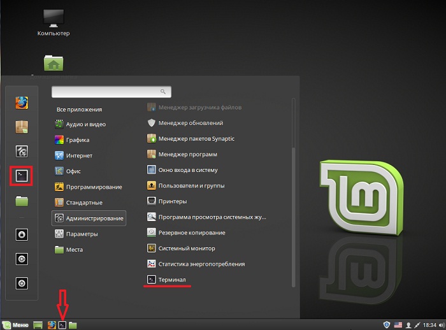Open Программа просмотра системных журналов
Screen dimensions: 446x330
207,217
